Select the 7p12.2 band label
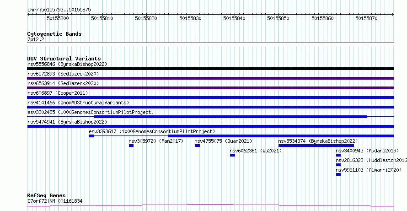The height and width of the screenshot is (211, 407). coord(36,39)
